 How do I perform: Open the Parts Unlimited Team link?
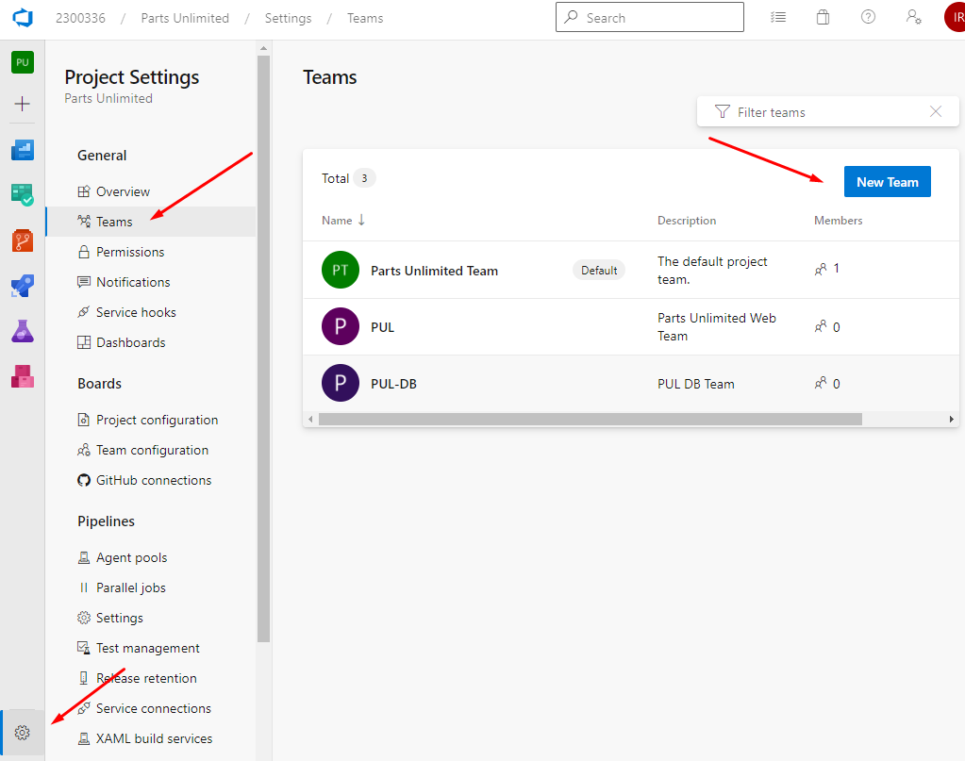coord(435,271)
